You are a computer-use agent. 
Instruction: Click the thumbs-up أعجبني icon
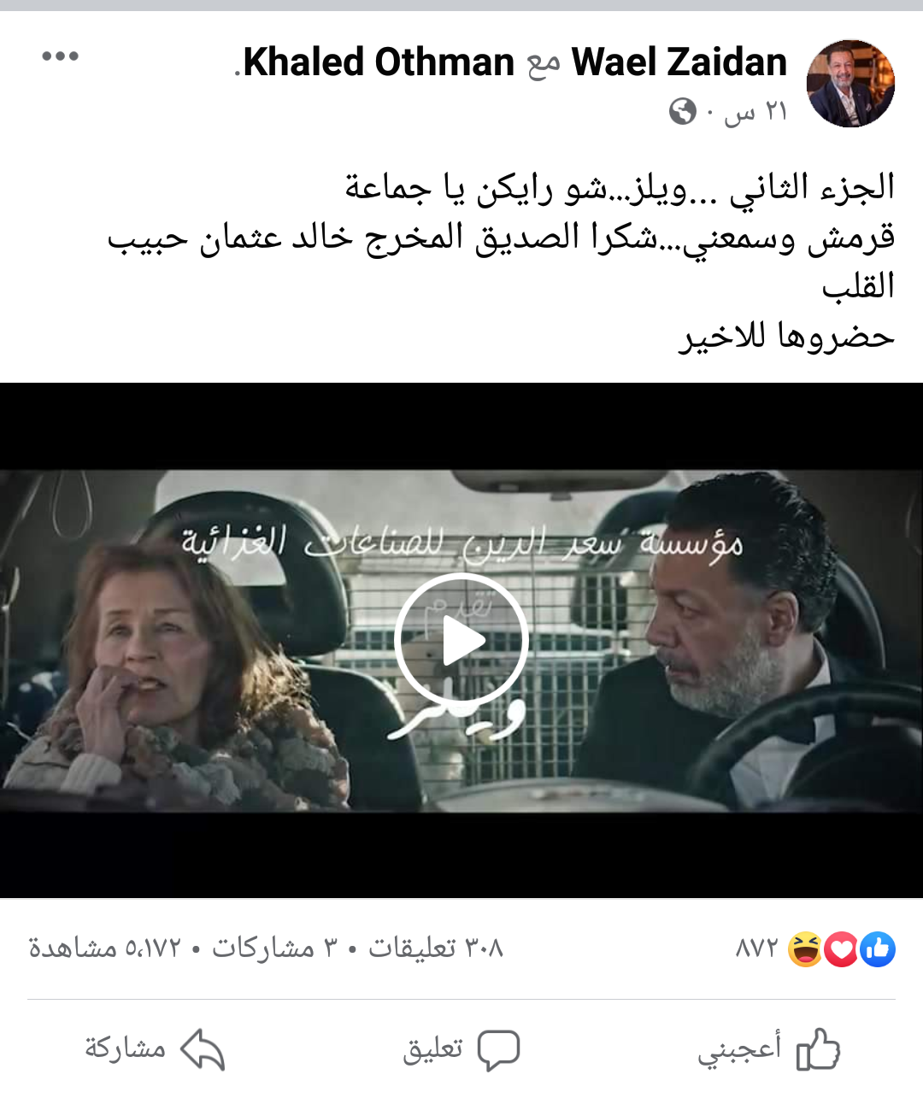tap(818, 1049)
